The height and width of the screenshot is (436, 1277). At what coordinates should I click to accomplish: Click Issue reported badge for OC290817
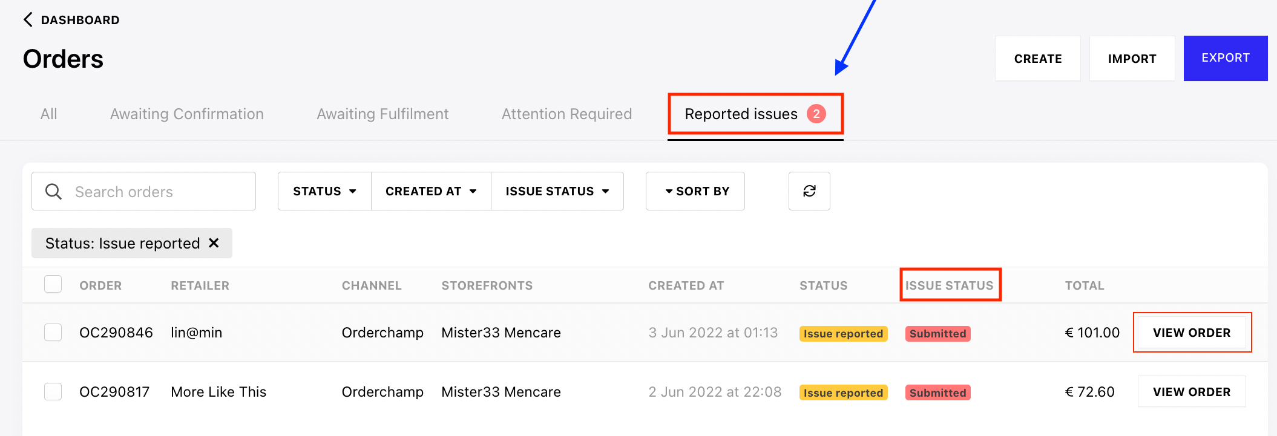click(843, 393)
